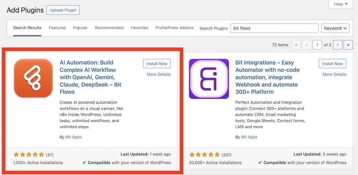Image resolution: width=358 pixels, height=175 pixels.
Task: Switch to the Featured tab
Action: point(57,28)
